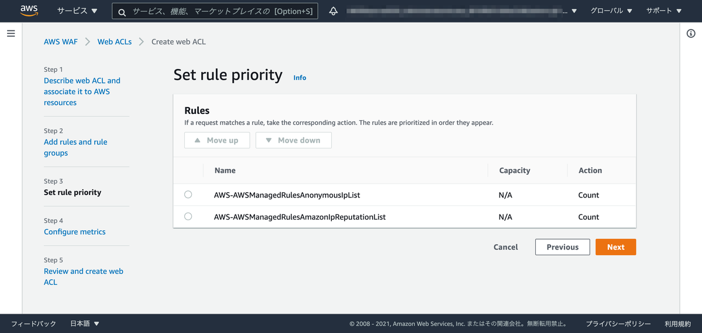Select the AWS-AWSManagedRulesAmazonIpReputationList radio button
702x333 pixels.
[188, 216]
